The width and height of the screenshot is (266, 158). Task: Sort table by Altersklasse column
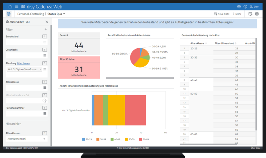206,43
